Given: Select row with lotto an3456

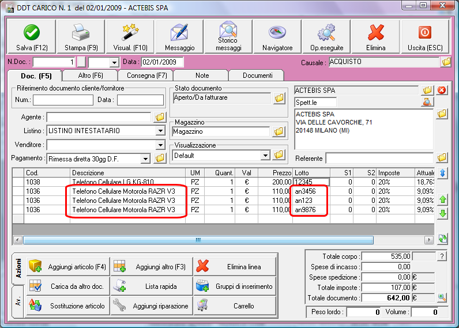Looking at the screenshot, I should point(223,191).
